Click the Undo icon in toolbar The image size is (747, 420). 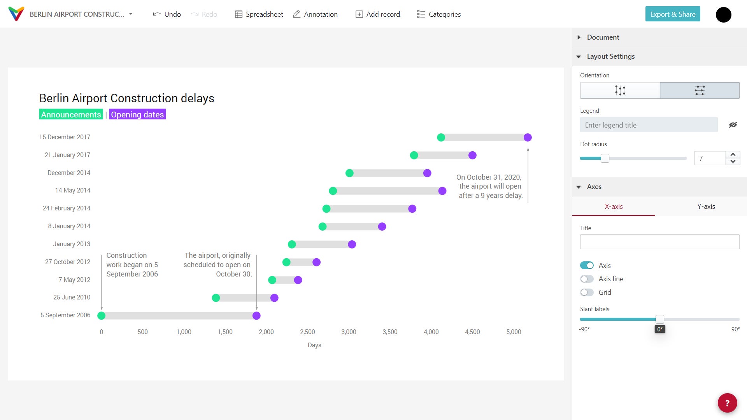(x=157, y=14)
